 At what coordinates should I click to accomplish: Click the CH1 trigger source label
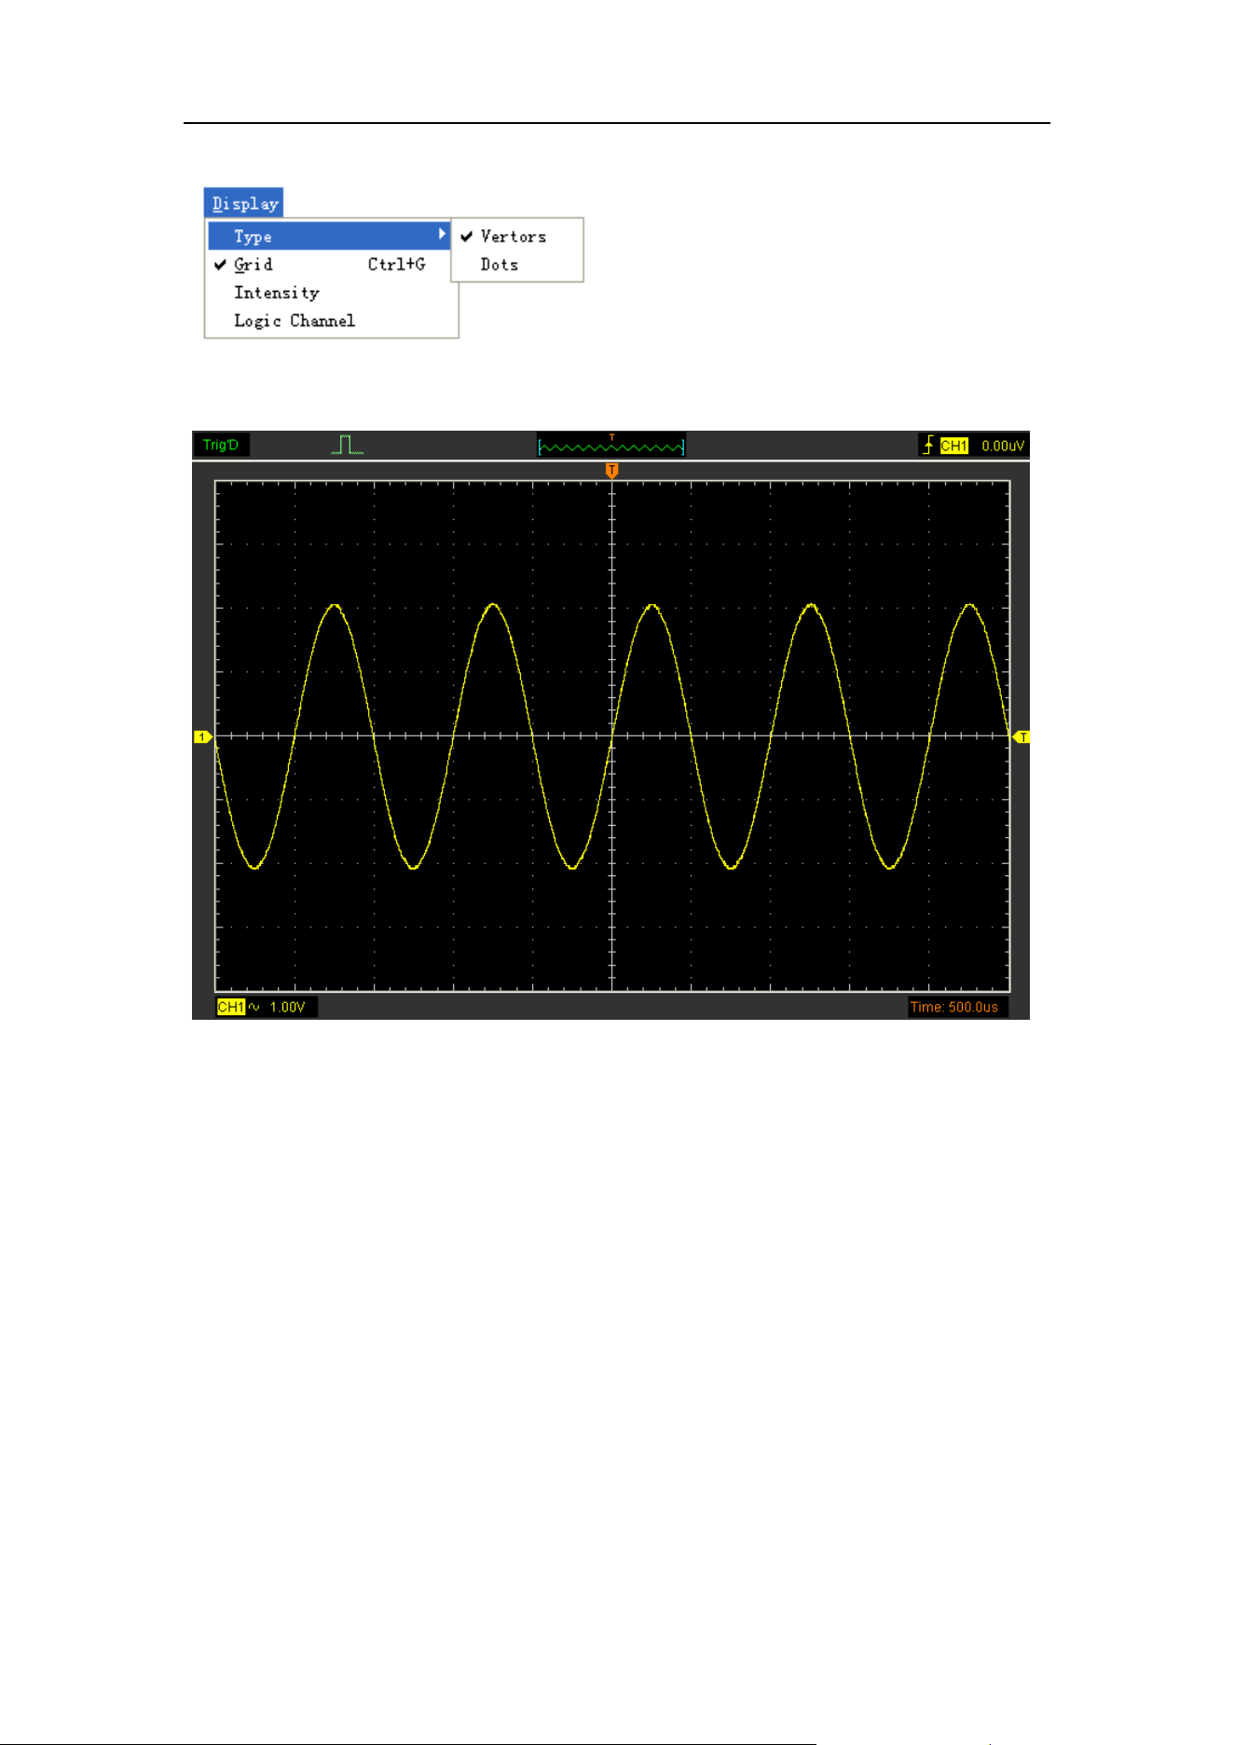(x=953, y=446)
